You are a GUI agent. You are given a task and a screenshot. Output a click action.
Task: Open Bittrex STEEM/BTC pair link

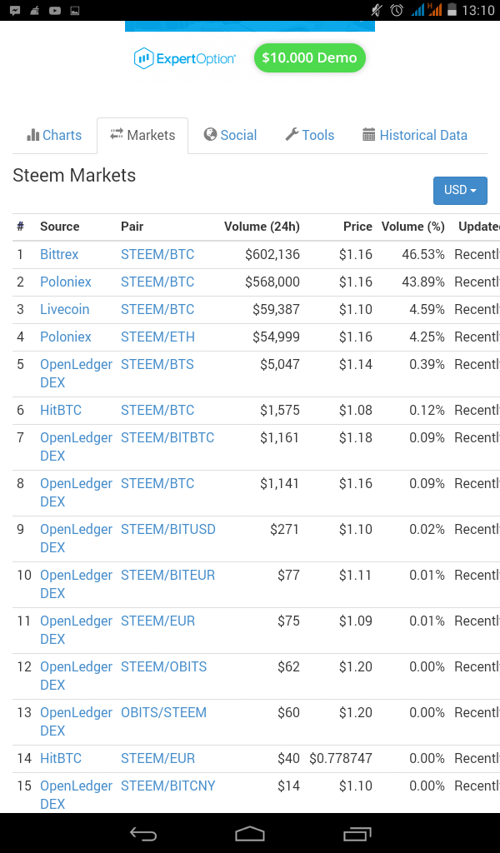[x=157, y=254]
